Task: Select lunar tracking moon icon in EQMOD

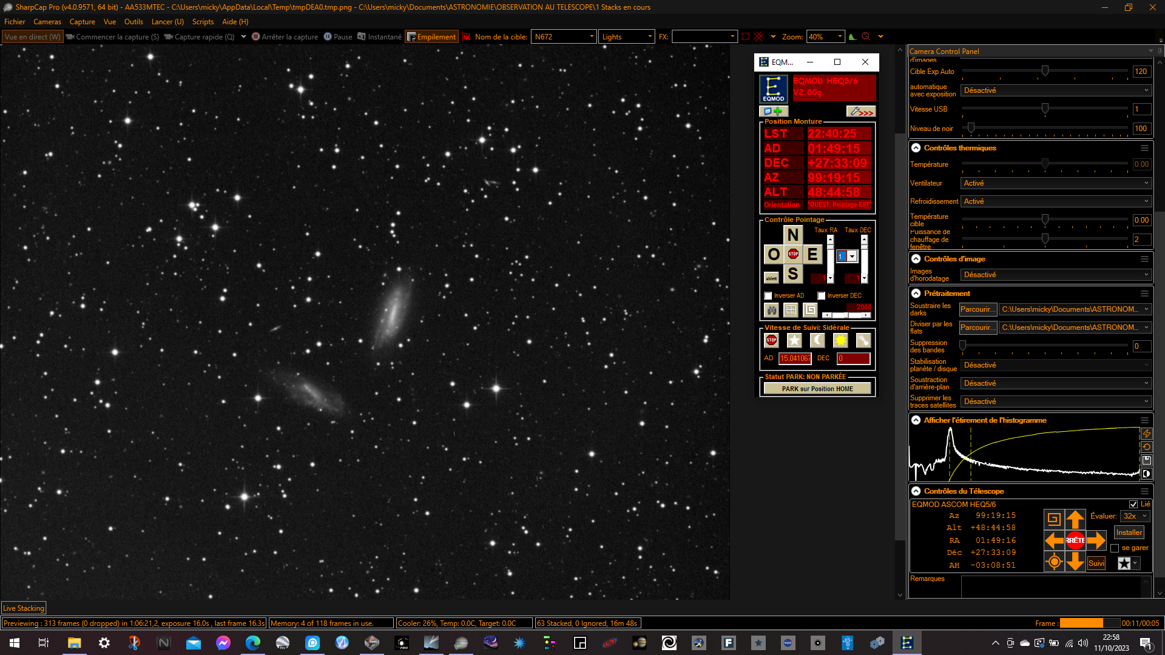Action: coord(817,340)
